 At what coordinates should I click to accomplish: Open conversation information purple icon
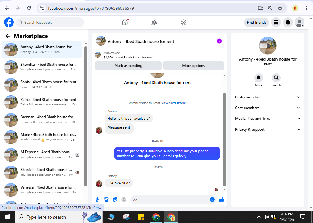click(219, 41)
